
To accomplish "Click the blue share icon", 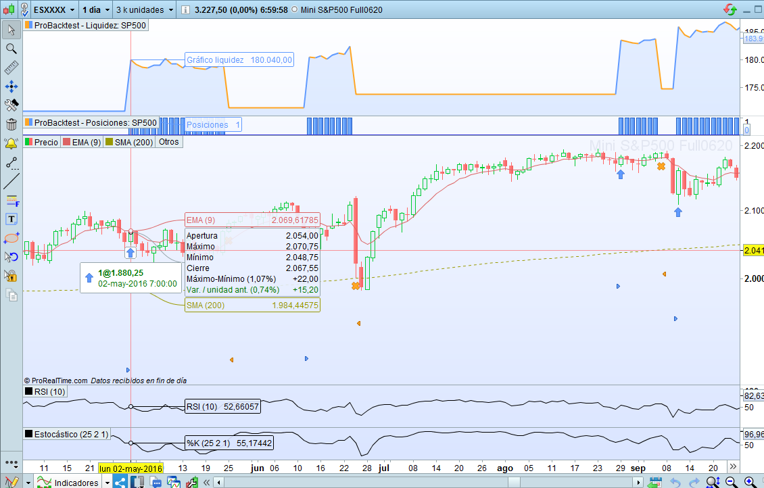I will (x=120, y=482).
